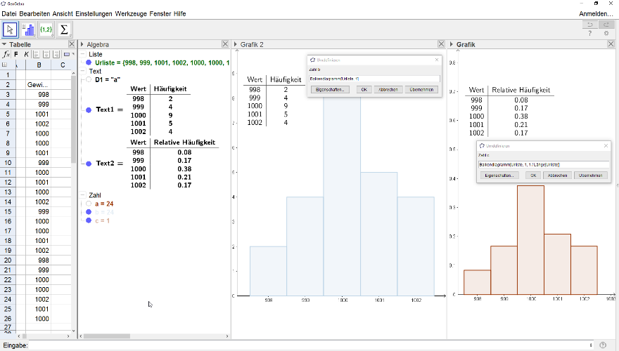Viewport: 619px width, 351px height.
Task: Open the Ansicht menu
Action: click(63, 14)
